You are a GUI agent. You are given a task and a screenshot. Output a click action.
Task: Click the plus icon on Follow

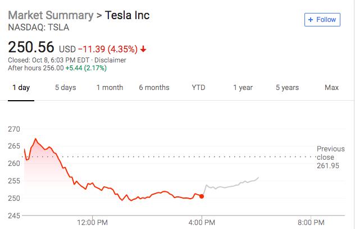[311, 20]
